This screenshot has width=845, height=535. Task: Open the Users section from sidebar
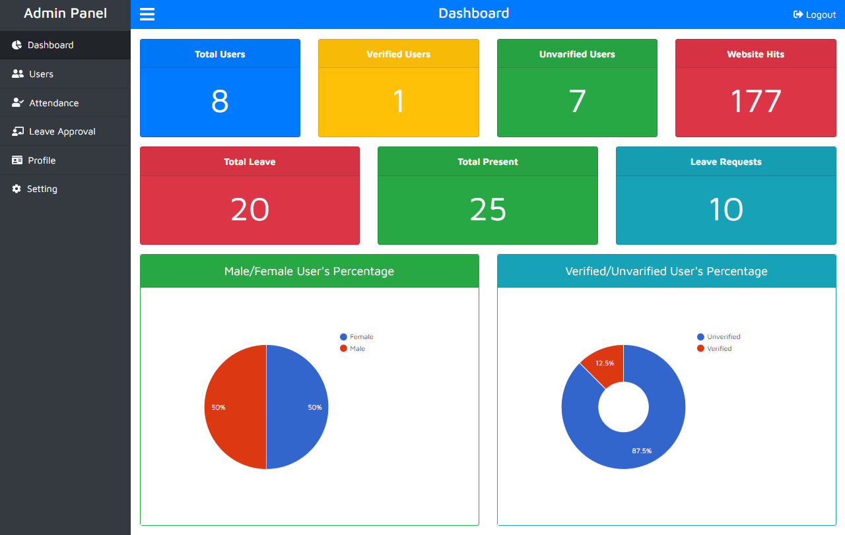click(x=41, y=74)
